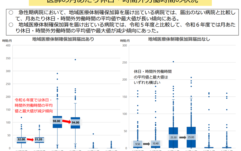The image size is (241, 151).
Task: Select the 9.50 data label
Action: pyautogui.click(x=137, y=144)
